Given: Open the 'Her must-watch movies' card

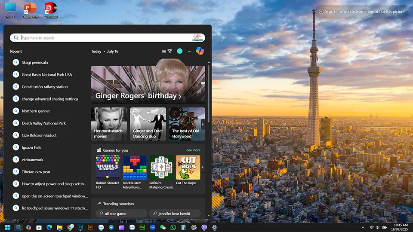Looking at the screenshot, I should [x=109, y=124].
